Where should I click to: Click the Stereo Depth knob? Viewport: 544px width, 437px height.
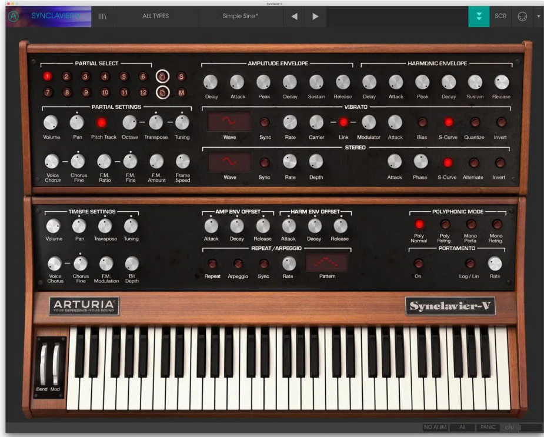pos(316,161)
